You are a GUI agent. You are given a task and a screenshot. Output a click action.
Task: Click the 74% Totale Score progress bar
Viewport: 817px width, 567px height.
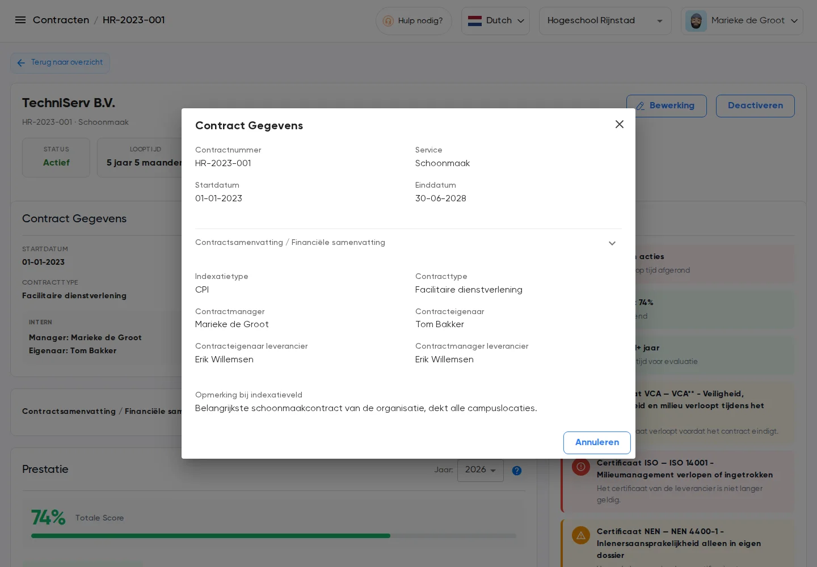coord(273,536)
